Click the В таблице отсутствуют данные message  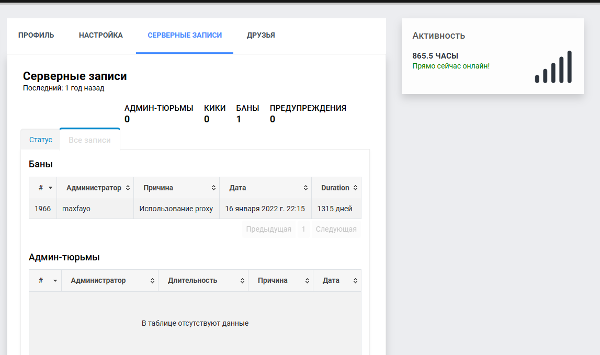coord(195,323)
